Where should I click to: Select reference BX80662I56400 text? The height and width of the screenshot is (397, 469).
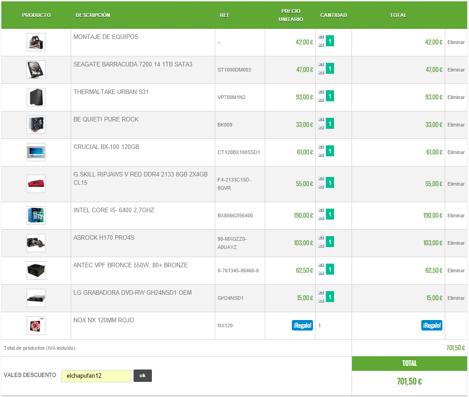click(x=235, y=215)
